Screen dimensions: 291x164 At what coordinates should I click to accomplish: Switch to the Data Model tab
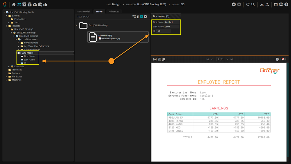pos(83,12)
